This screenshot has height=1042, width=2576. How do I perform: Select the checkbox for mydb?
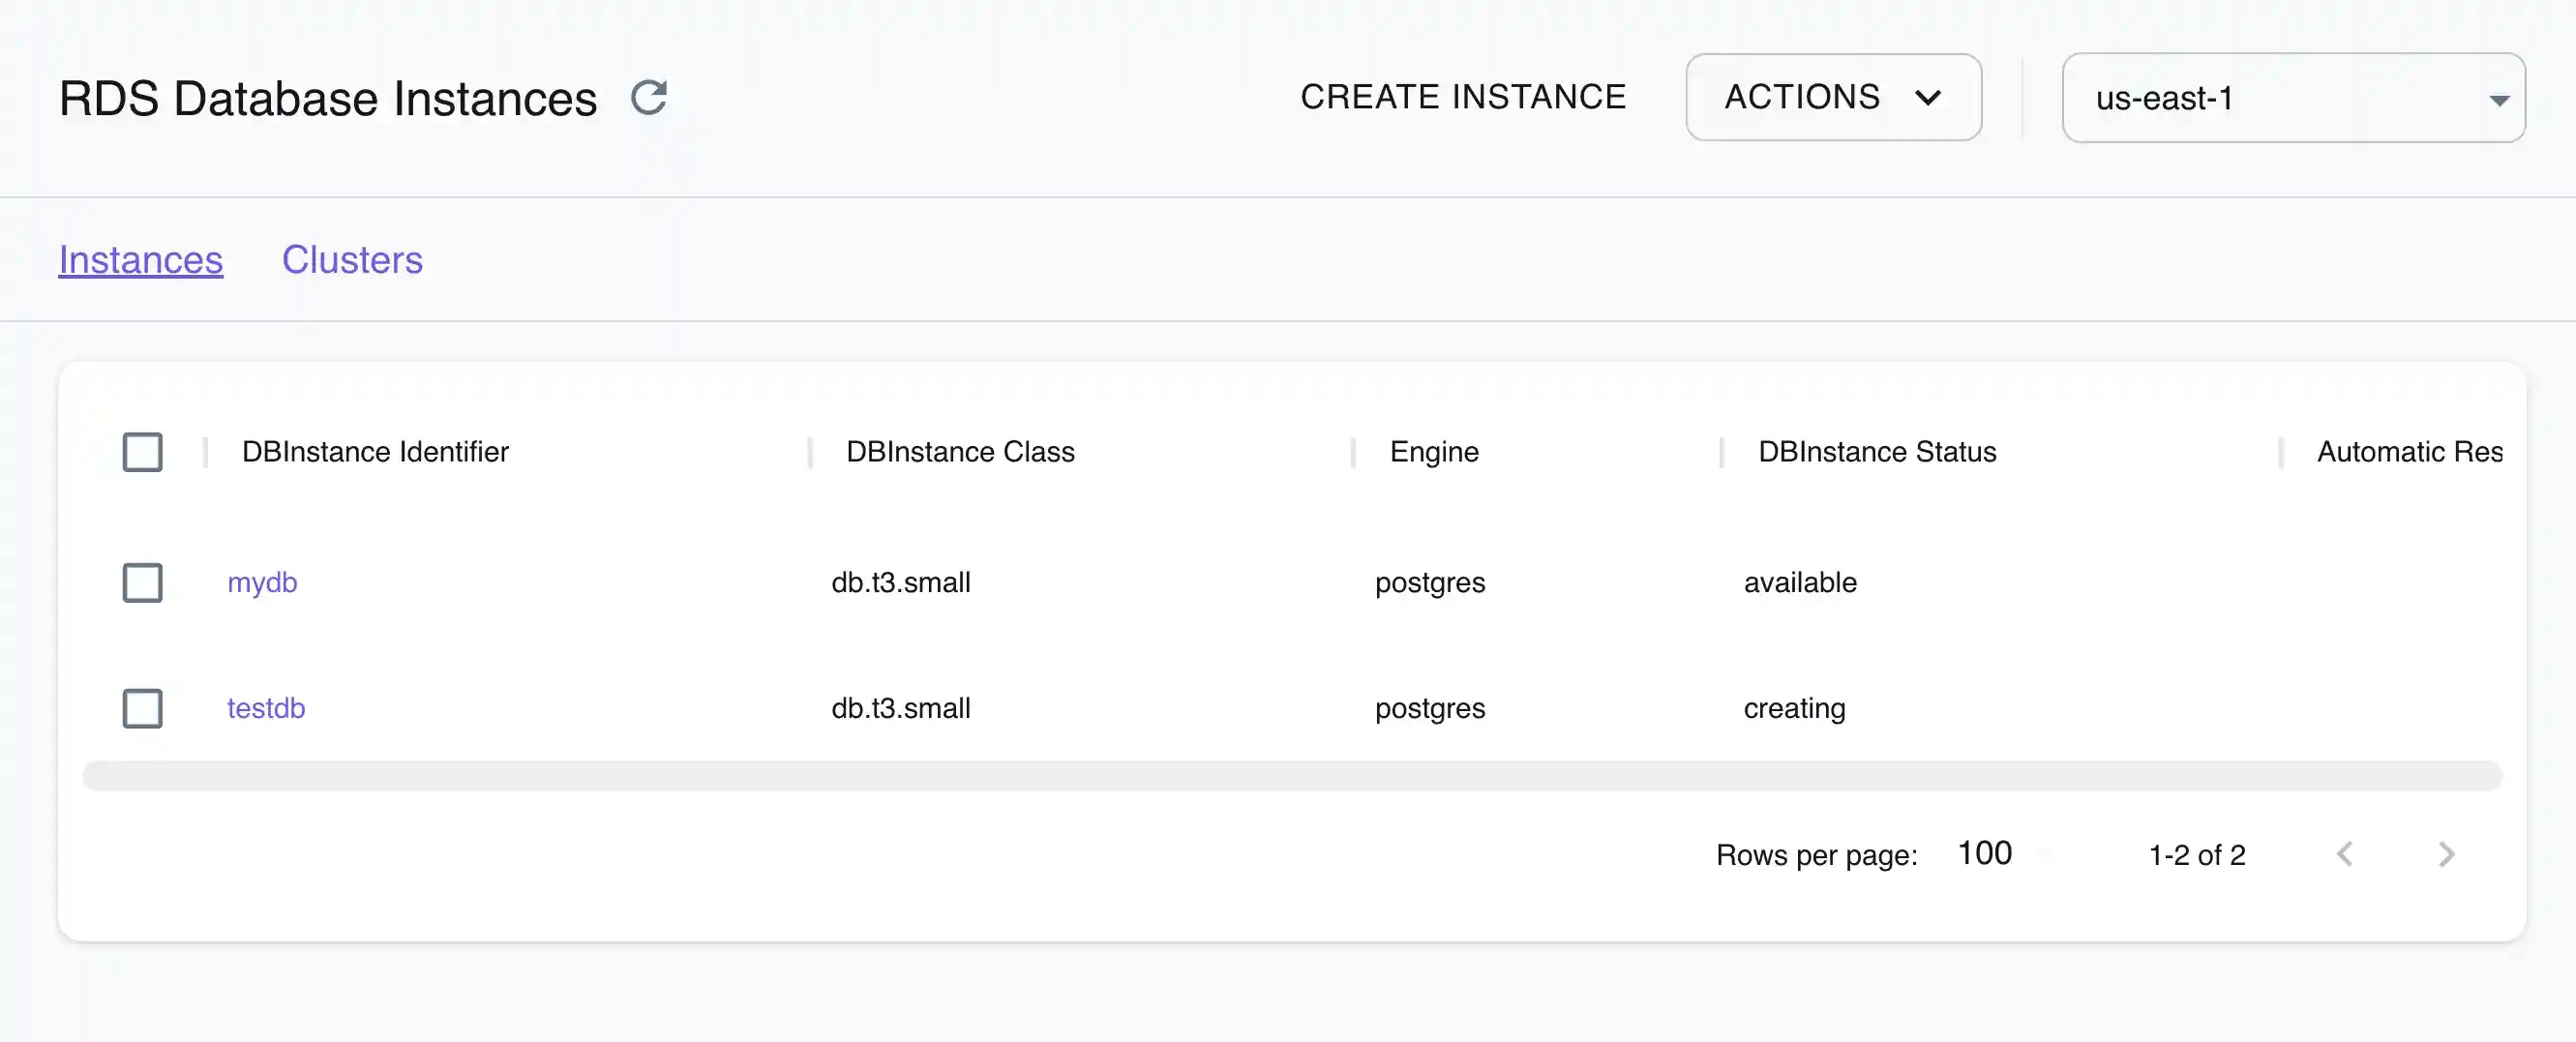143,583
